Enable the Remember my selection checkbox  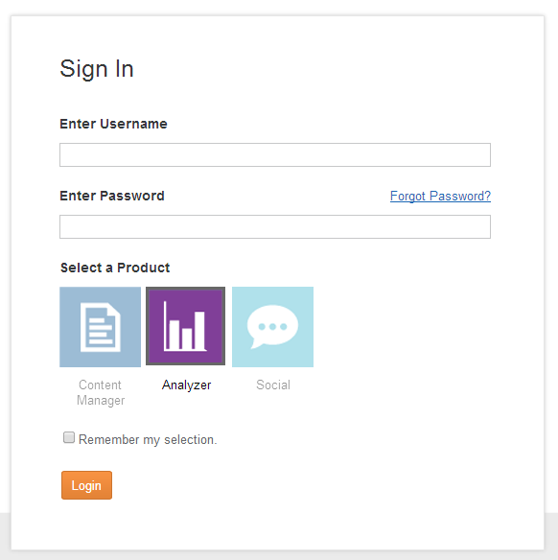pyautogui.click(x=69, y=437)
